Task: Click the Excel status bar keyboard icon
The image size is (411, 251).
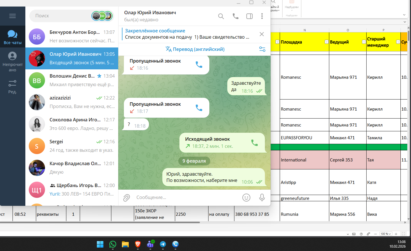Action: [x=354, y=234]
